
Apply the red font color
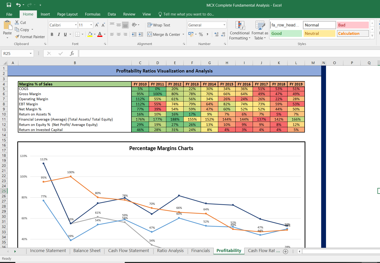click(100, 34)
